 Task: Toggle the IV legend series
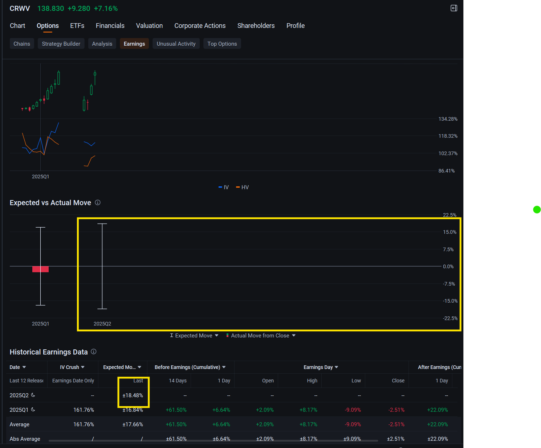click(224, 187)
